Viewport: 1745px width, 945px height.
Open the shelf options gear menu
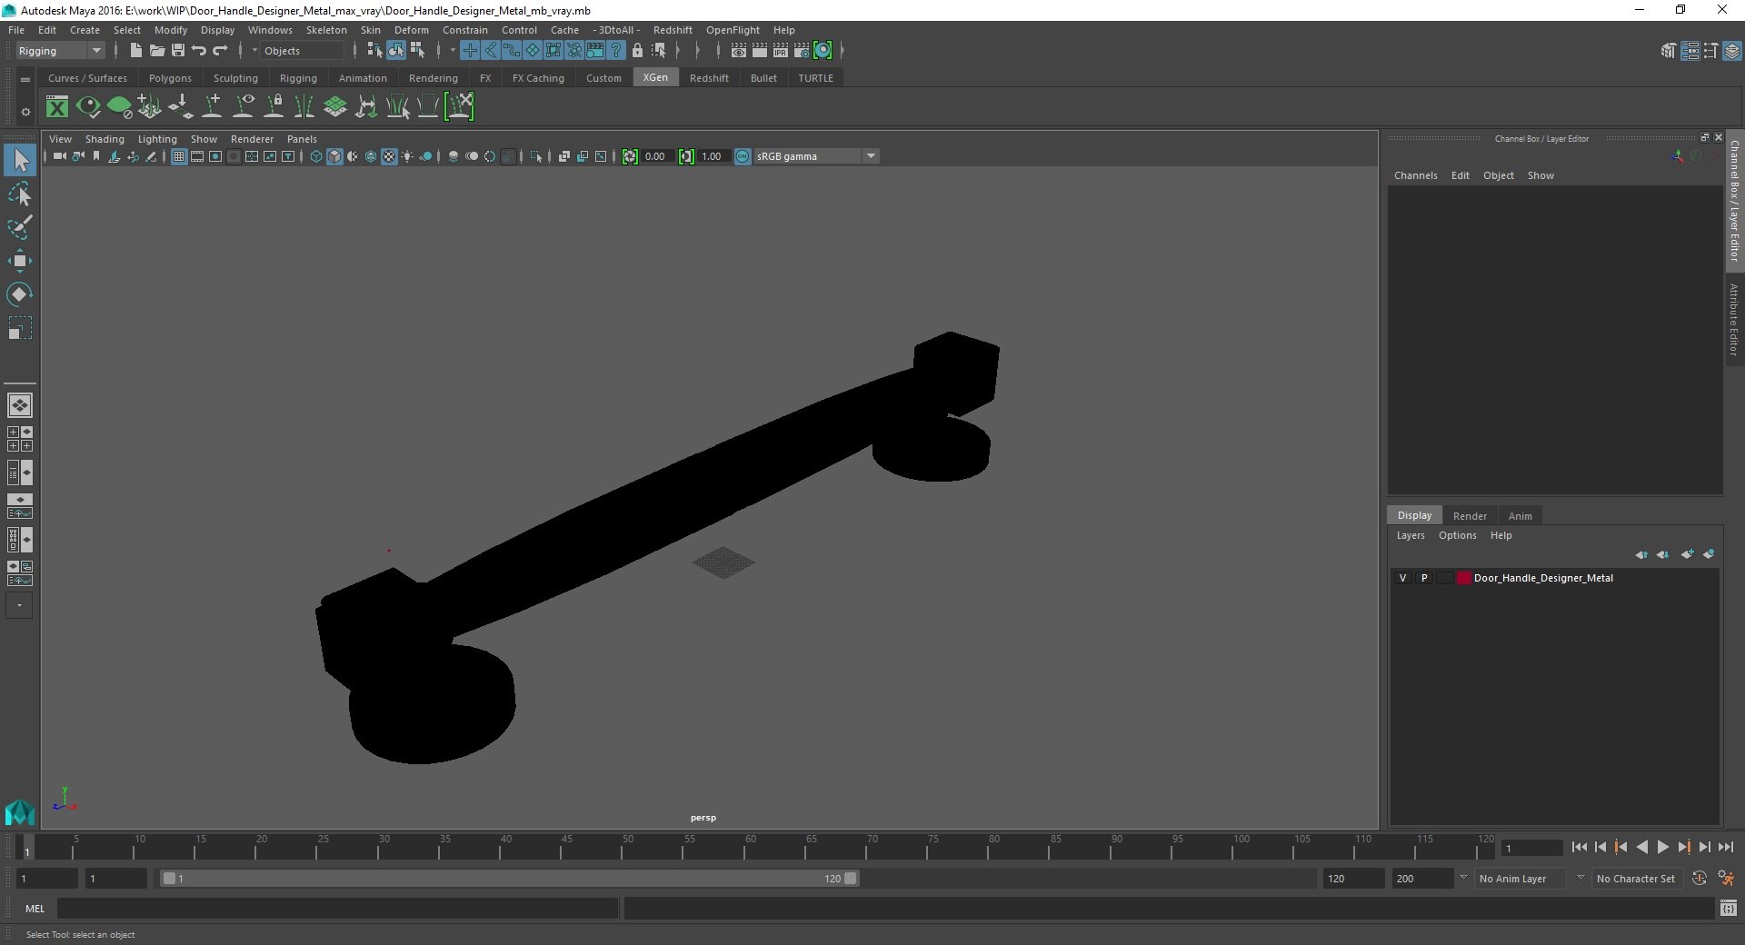[x=25, y=112]
